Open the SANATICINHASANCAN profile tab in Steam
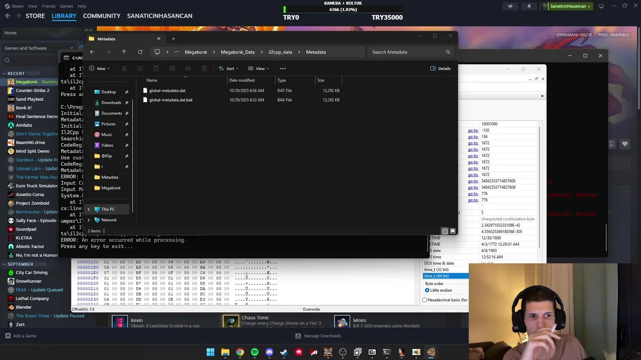The width and height of the screenshot is (641, 360). (160, 16)
